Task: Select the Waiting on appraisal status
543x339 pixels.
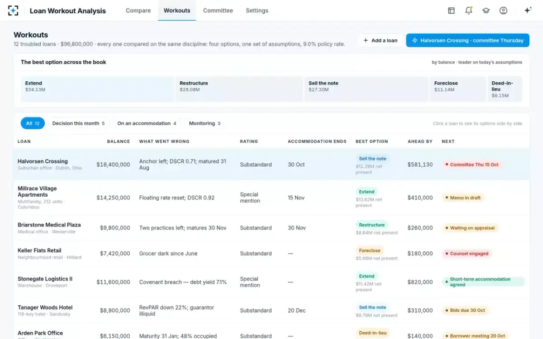Action: pyautogui.click(x=470, y=228)
